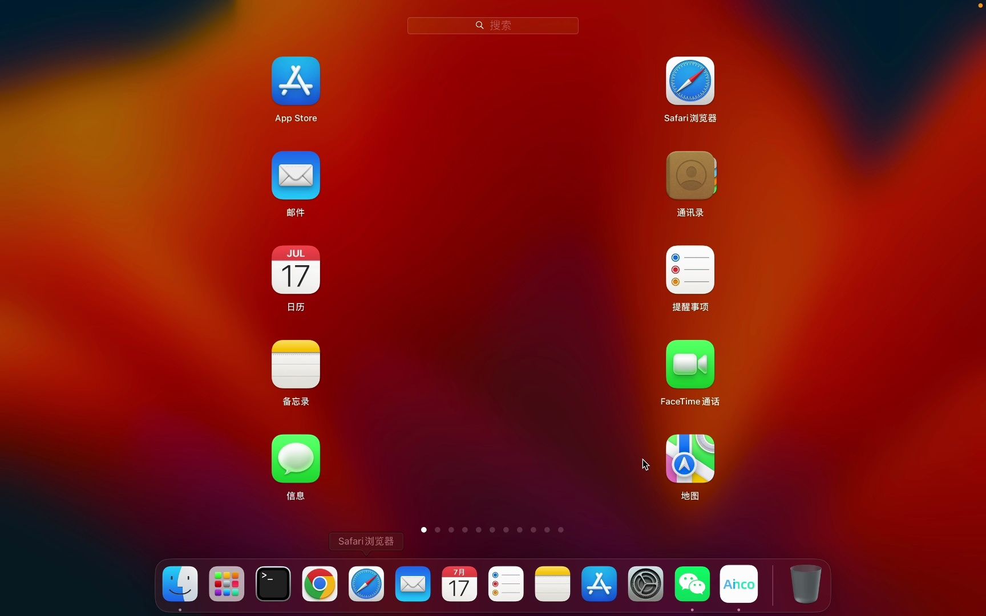The height and width of the screenshot is (616, 986).
Task: Go to second Launchpad page dot
Action: (x=438, y=530)
